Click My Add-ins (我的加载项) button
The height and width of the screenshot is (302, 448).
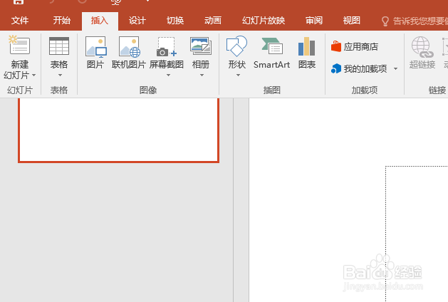point(359,68)
